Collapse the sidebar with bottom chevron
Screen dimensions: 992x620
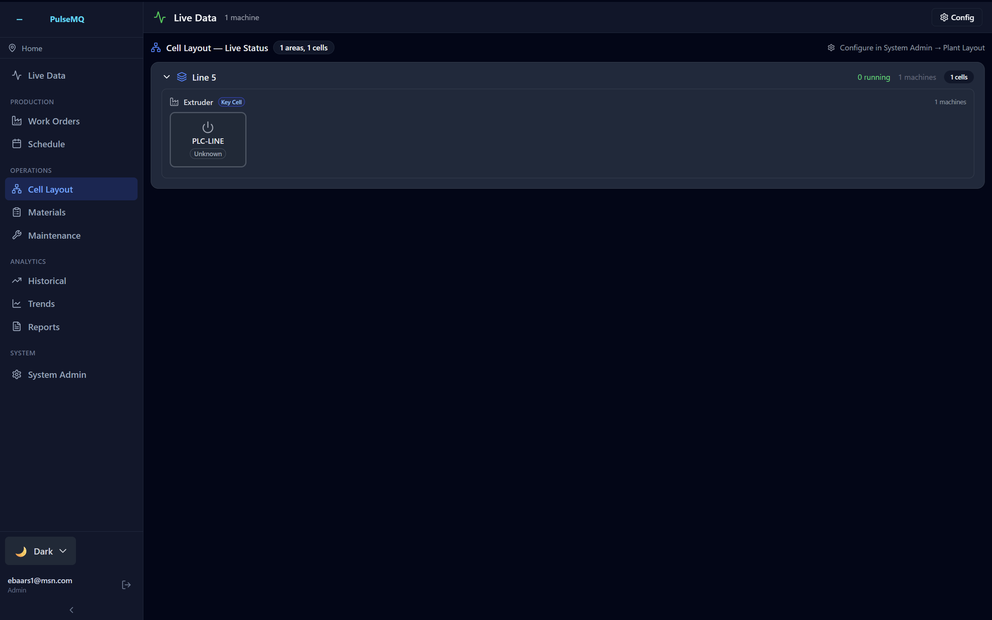pos(71,610)
